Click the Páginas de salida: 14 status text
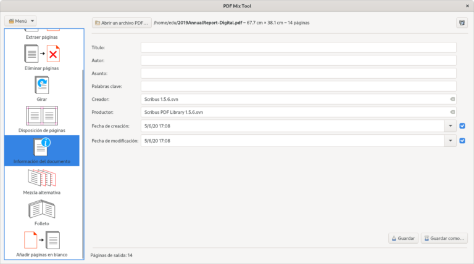The height and width of the screenshot is (264, 474). point(111,255)
